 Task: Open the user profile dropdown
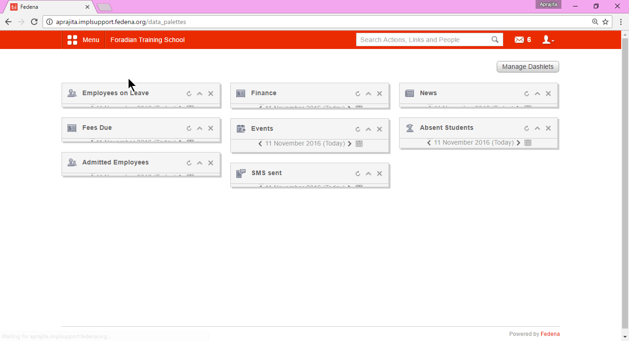pyautogui.click(x=548, y=40)
